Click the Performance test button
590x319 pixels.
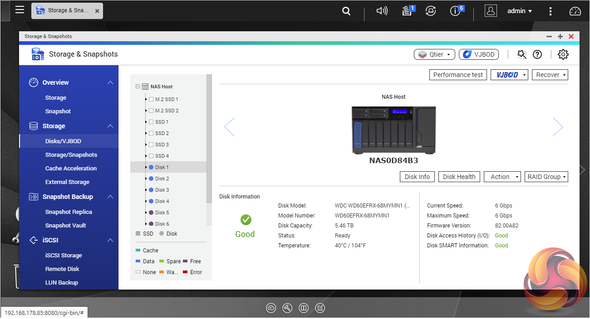click(458, 75)
